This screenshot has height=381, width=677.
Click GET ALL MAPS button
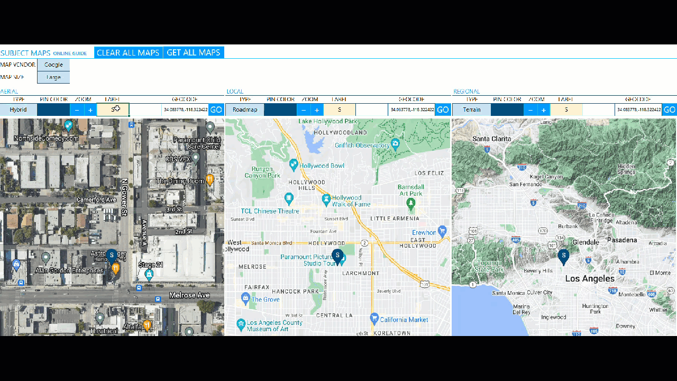pyautogui.click(x=194, y=52)
